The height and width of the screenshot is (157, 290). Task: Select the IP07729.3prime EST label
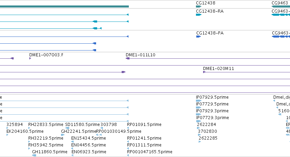click(213, 117)
